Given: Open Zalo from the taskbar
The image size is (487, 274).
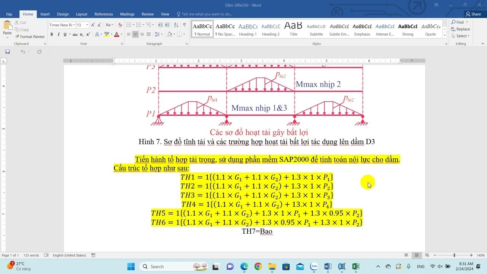Looking at the screenshot, I should tap(314, 266).
